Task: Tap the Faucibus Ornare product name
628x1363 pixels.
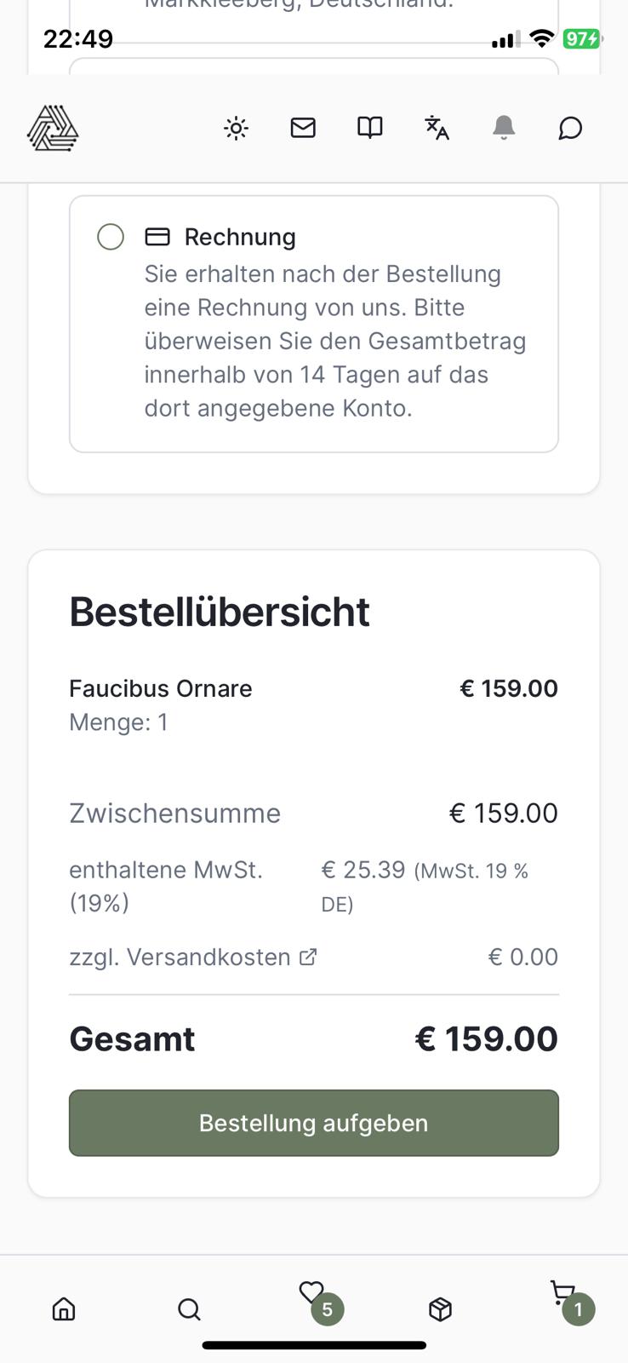Action: 161,688
